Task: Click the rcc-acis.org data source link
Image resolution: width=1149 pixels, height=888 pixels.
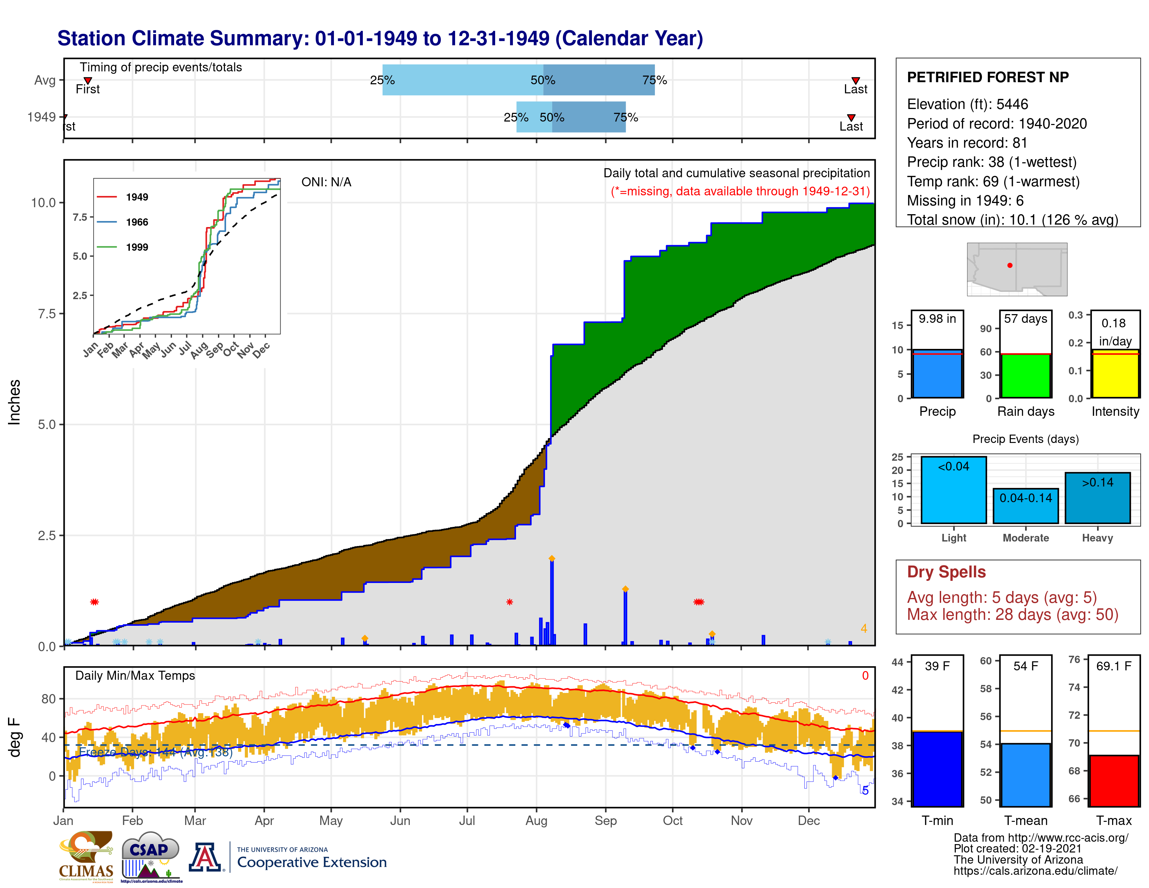Action: (x=1069, y=838)
